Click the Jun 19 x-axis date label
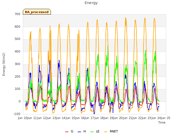This screenshot has height=137, width=183. point(109,118)
